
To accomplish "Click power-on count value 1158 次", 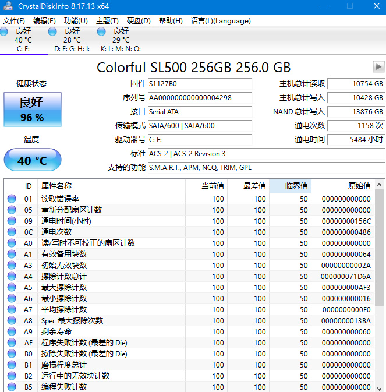I will click(356, 126).
